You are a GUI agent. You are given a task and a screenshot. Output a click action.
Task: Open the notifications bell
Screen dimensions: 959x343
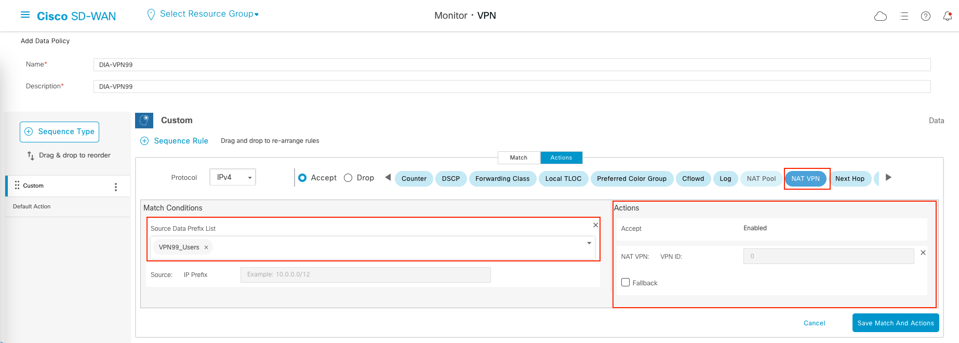[948, 16]
